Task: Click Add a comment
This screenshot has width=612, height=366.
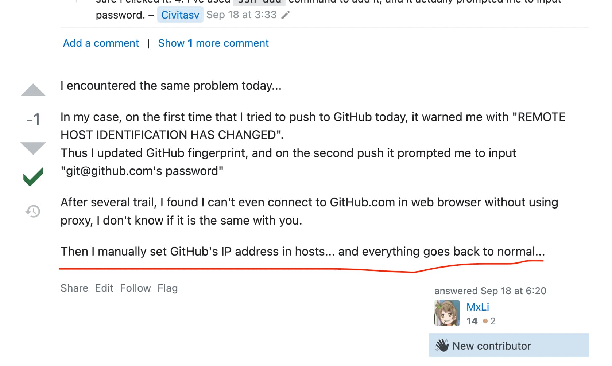Action: tap(101, 43)
